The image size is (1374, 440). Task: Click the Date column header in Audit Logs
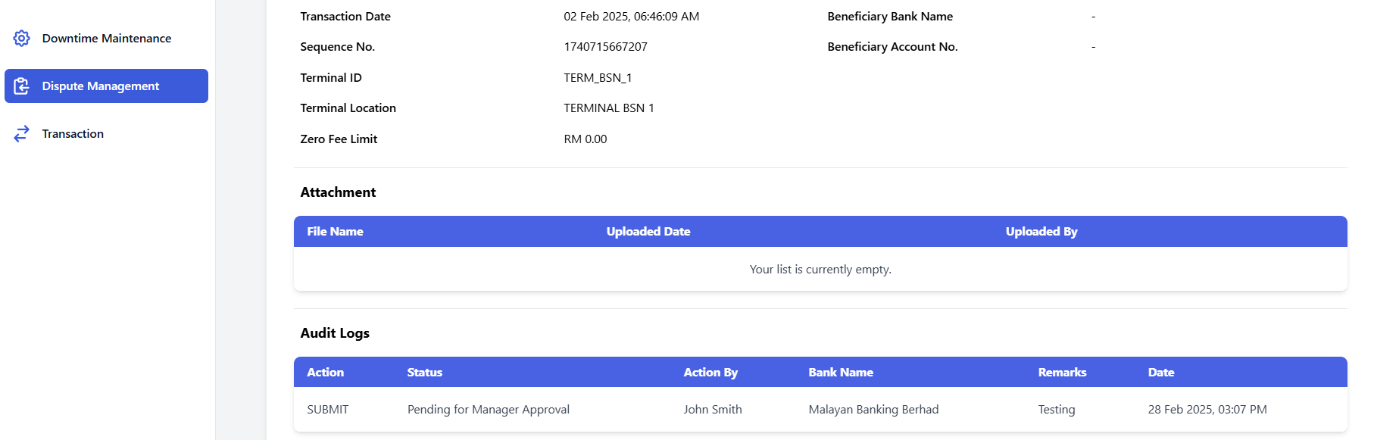click(x=1161, y=372)
